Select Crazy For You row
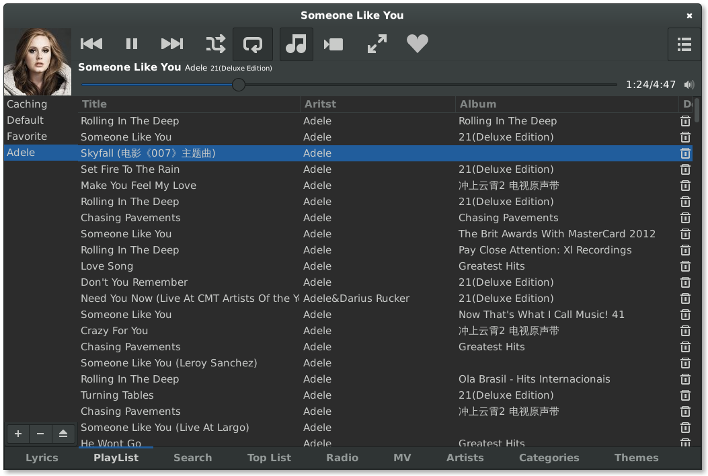The image size is (708, 476). click(385, 331)
